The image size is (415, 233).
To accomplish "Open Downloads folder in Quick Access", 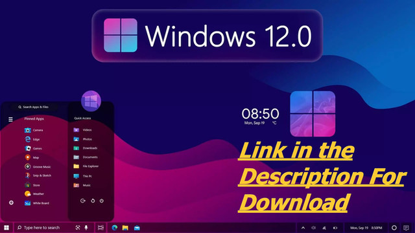I will click(x=85, y=148).
